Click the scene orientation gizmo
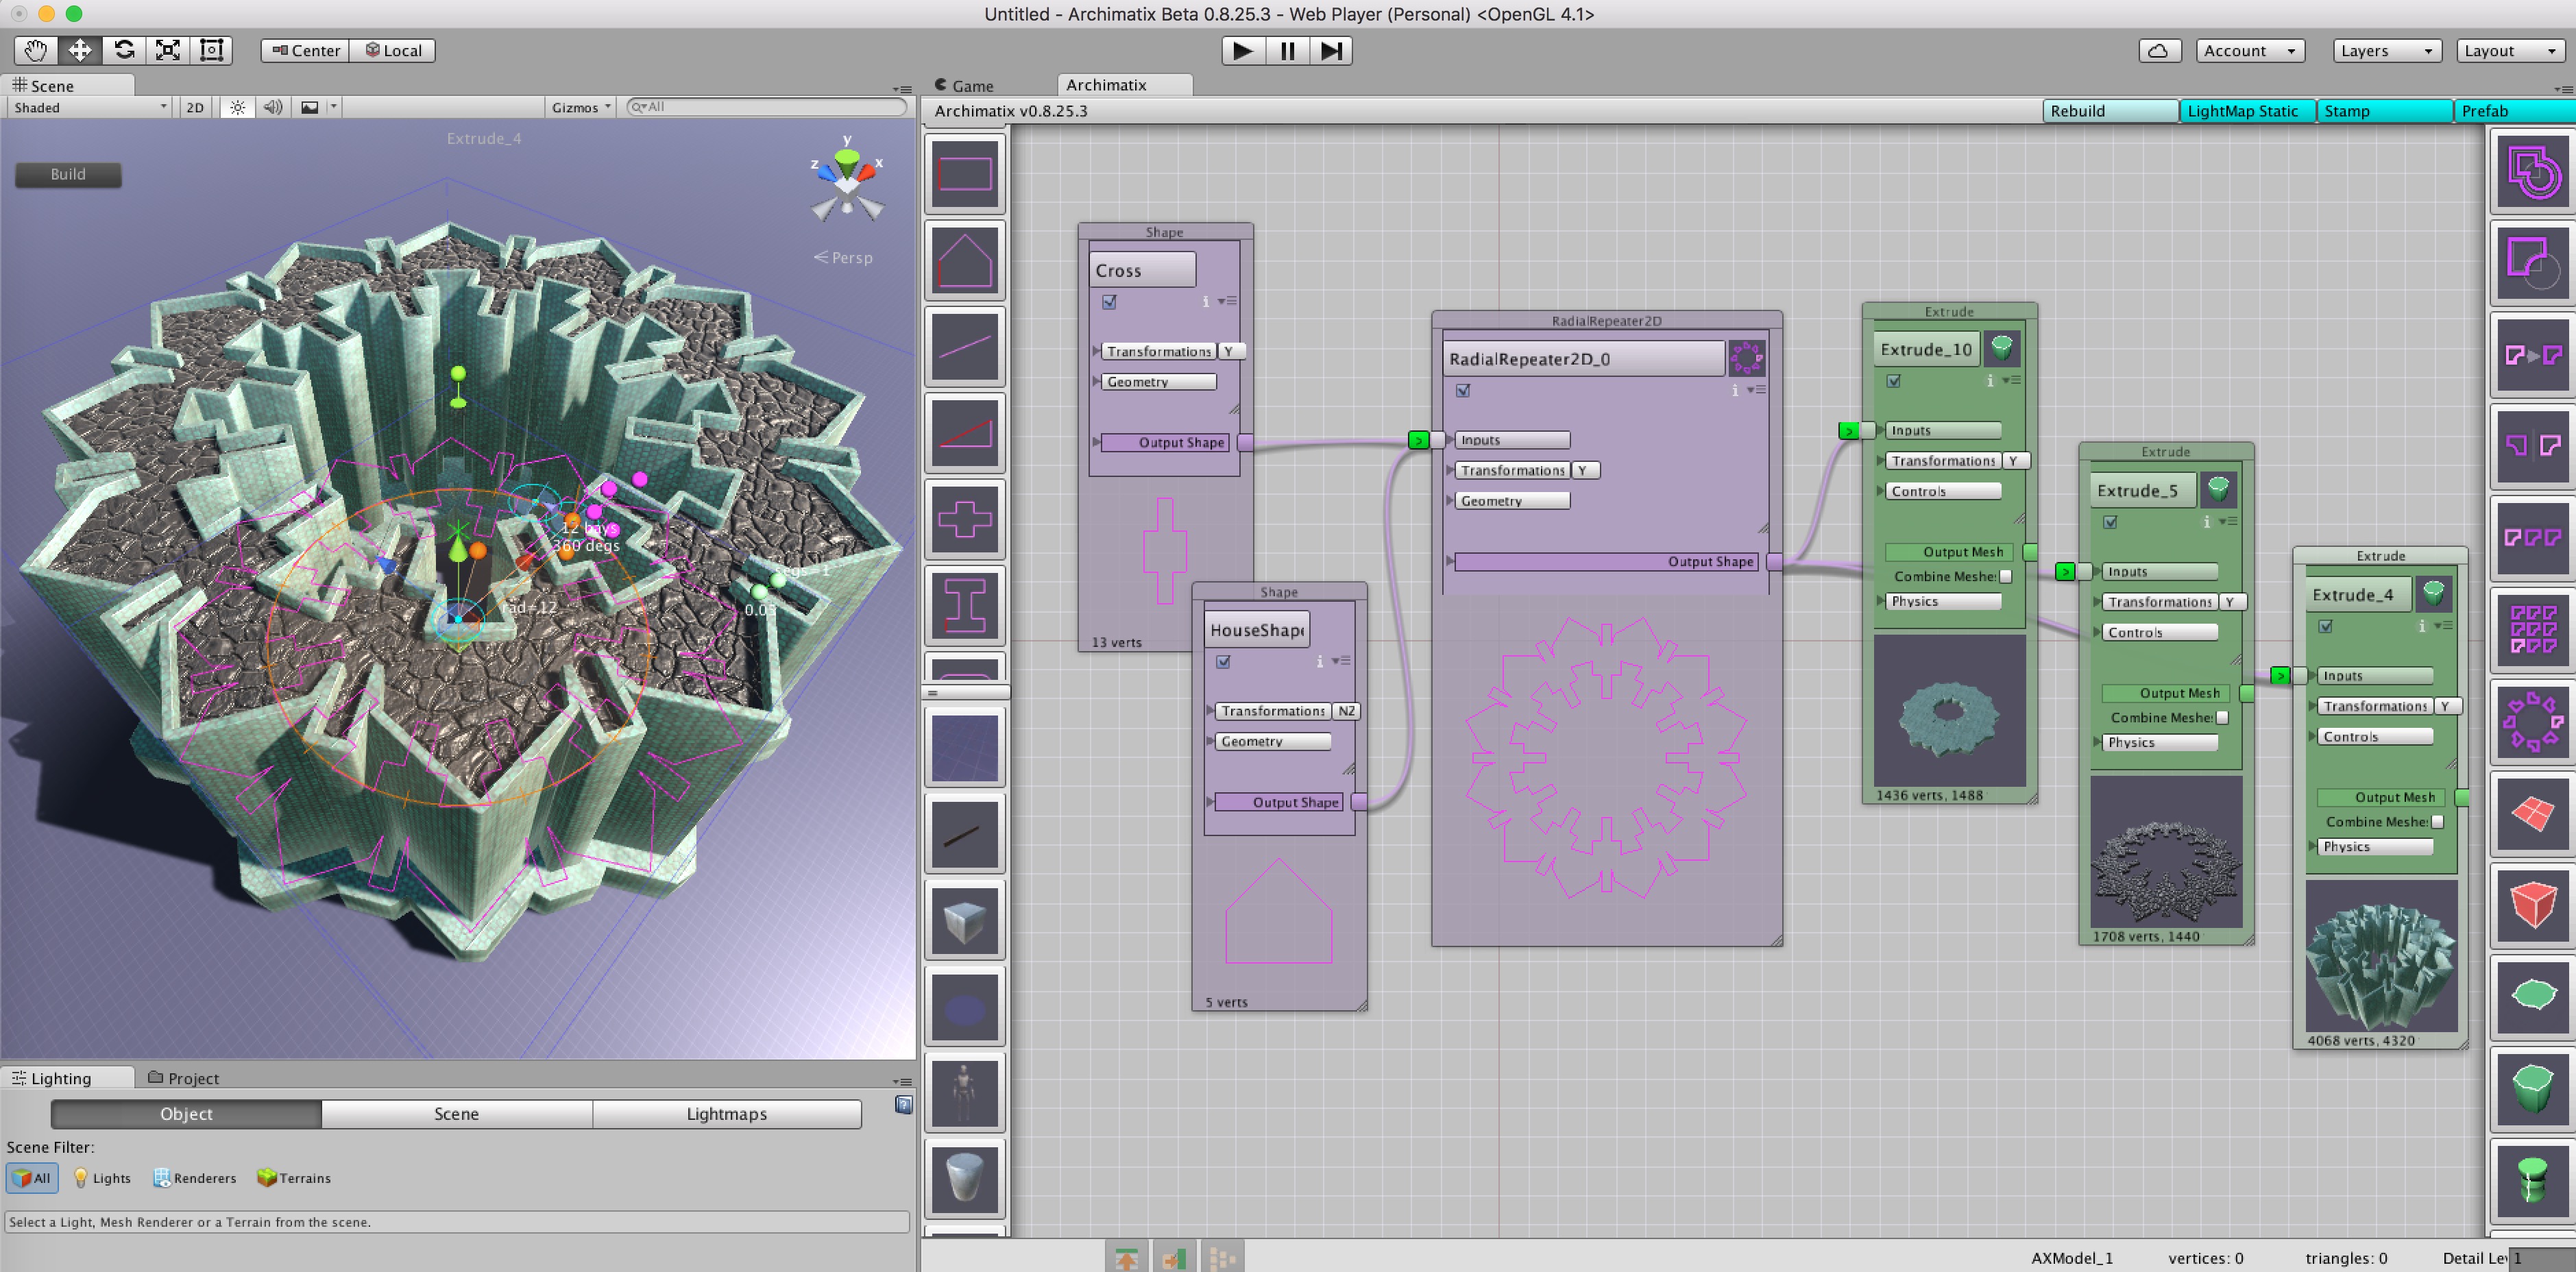Image resolution: width=2576 pixels, height=1272 pixels. tap(847, 183)
